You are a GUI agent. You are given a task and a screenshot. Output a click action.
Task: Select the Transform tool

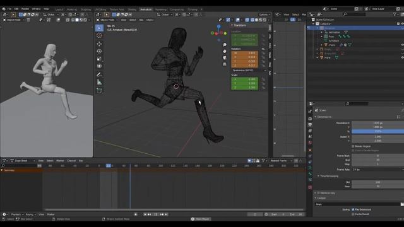coord(99,66)
